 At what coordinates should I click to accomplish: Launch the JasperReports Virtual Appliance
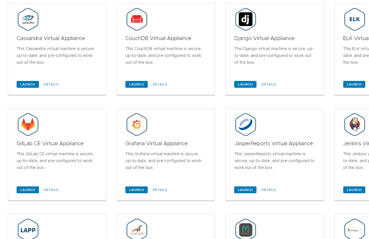[245, 190]
